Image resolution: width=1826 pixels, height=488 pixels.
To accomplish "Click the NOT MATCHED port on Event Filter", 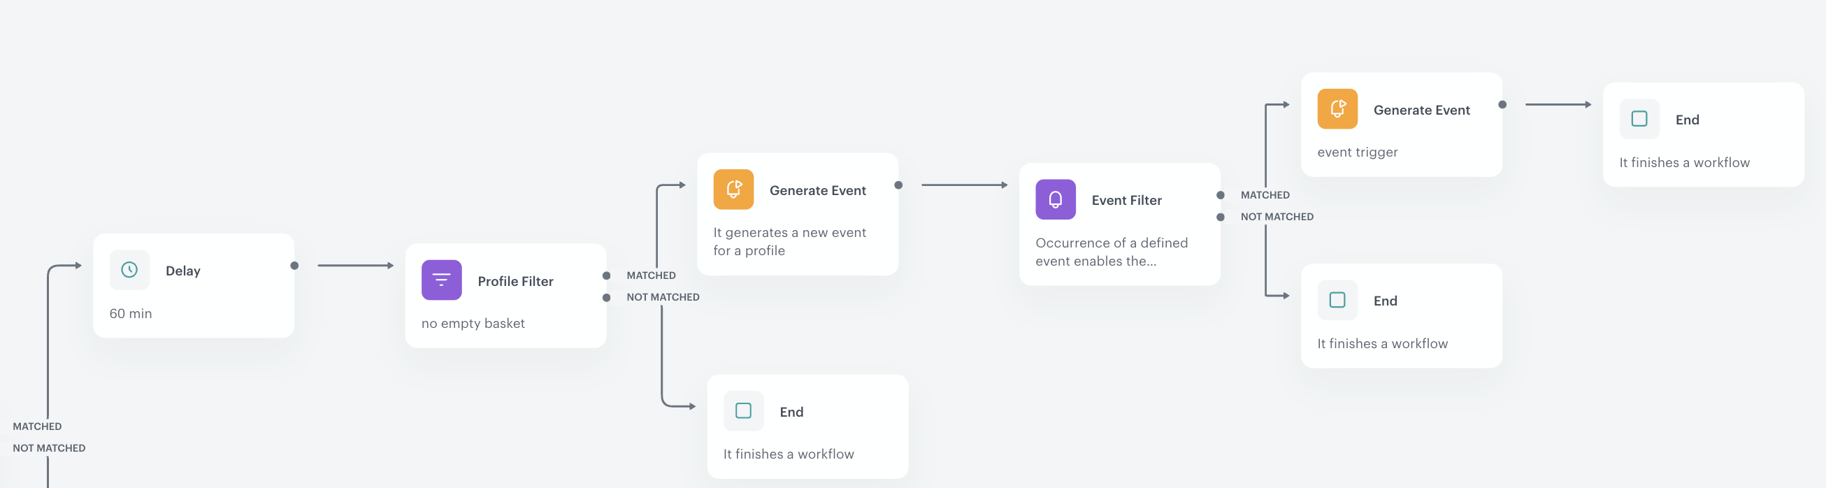I will pyautogui.click(x=1221, y=215).
